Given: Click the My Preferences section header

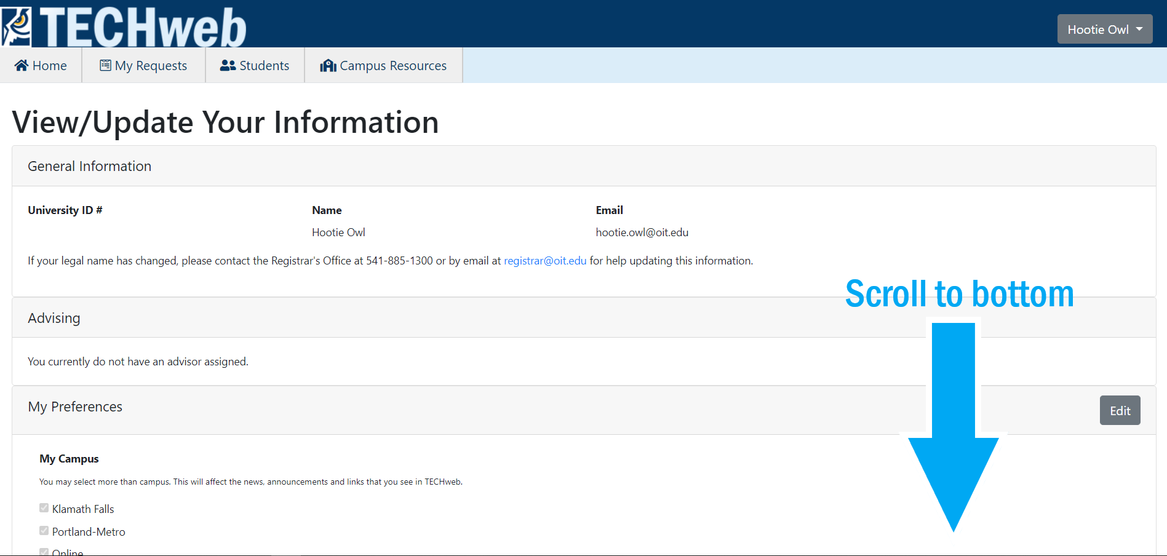Looking at the screenshot, I should pyautogui.click(x=75, y=407).
